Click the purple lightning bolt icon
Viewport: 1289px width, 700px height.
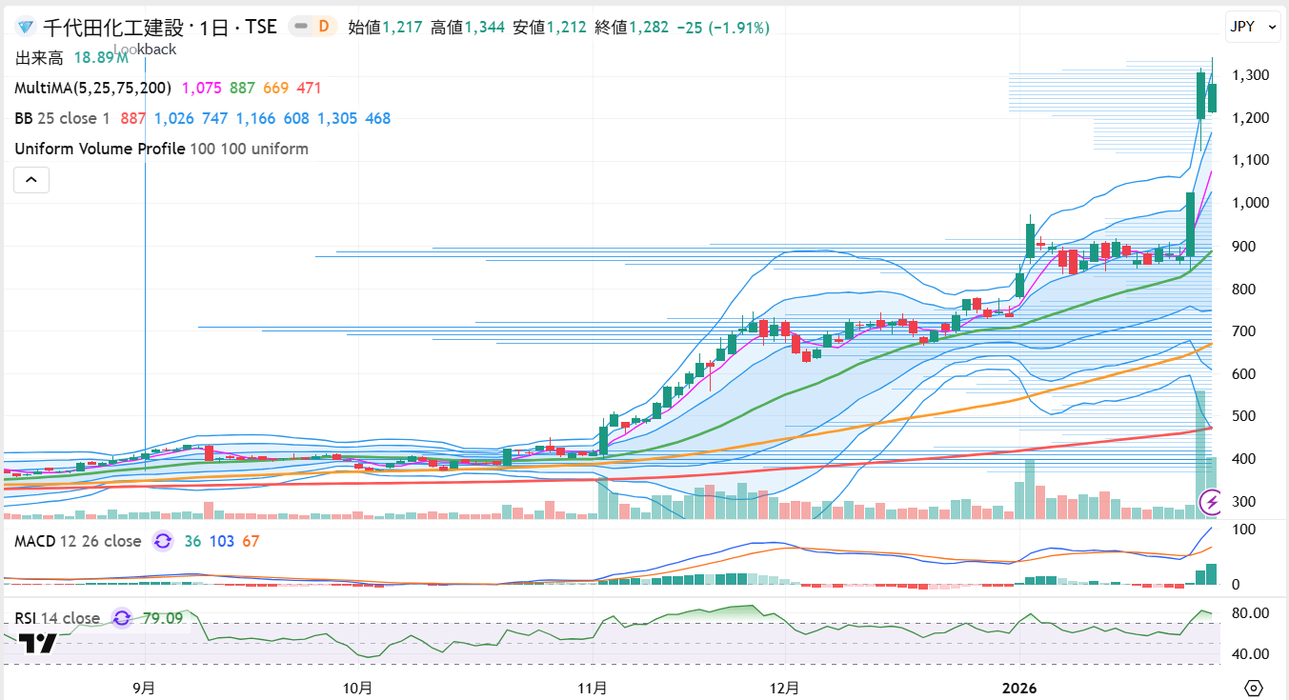click(x=1212, y=500)
